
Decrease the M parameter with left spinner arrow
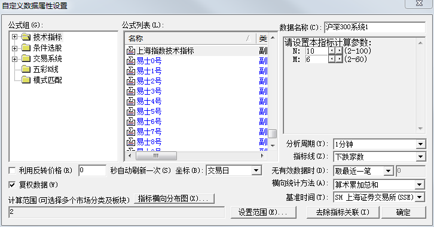(x=332, y=59)
